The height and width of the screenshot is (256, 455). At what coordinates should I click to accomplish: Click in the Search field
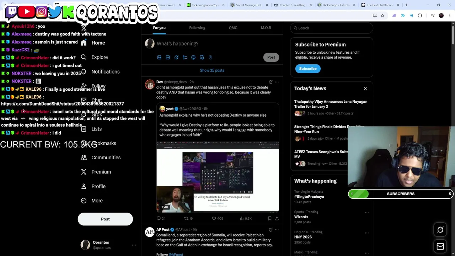coord(332,28)
